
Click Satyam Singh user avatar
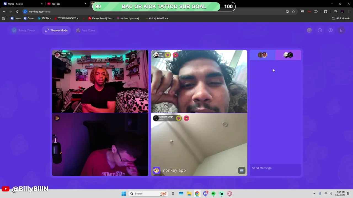(156, 118)
